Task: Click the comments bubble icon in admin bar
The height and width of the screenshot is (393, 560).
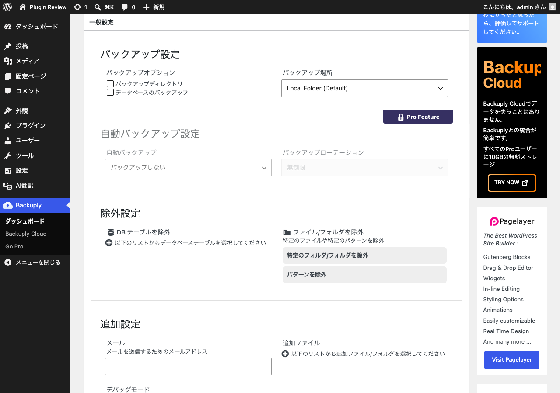Action: pyautogui.click(x=125, y=7)
